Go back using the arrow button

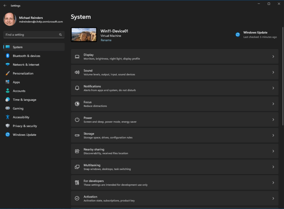5,6
